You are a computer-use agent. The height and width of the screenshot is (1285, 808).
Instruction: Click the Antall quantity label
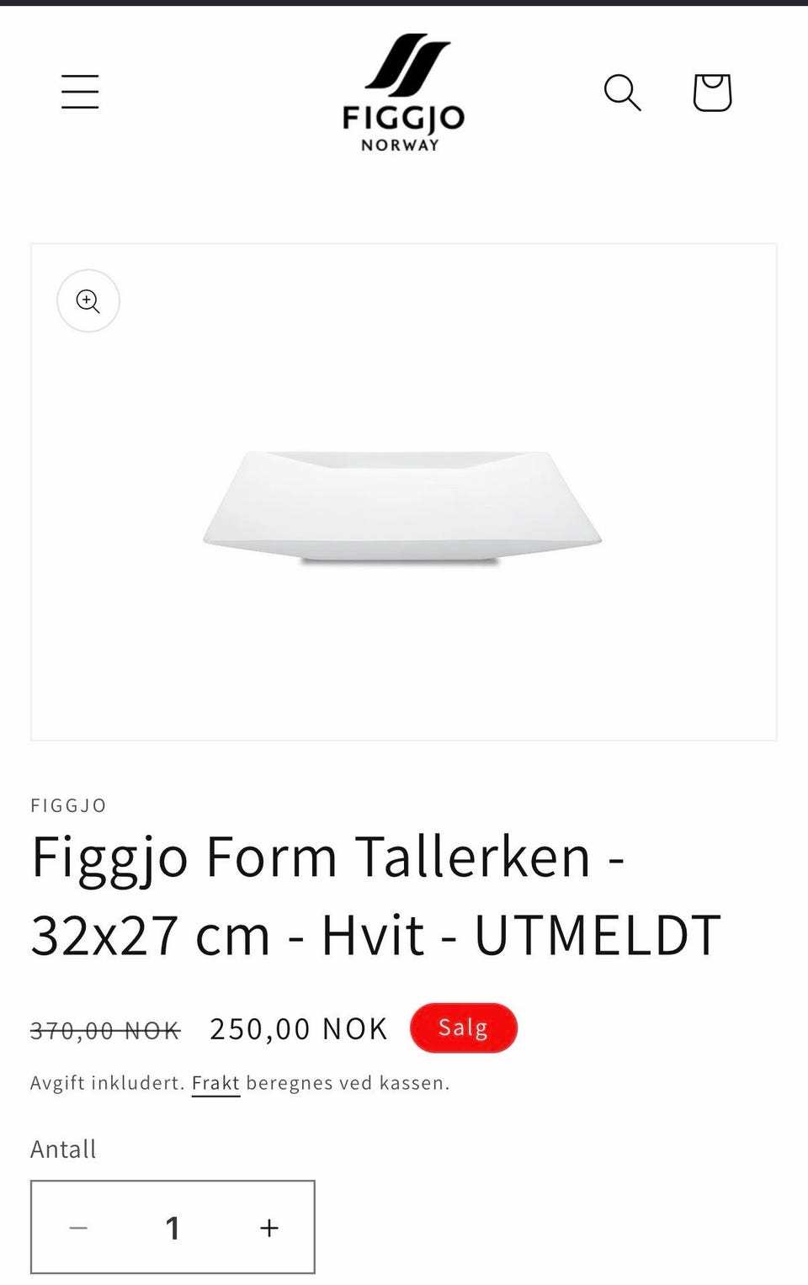(x=63, y=1149)
